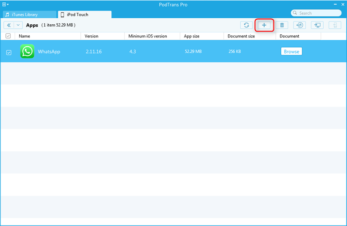Toggle the select-all checkbox in header

pos(8,36)
